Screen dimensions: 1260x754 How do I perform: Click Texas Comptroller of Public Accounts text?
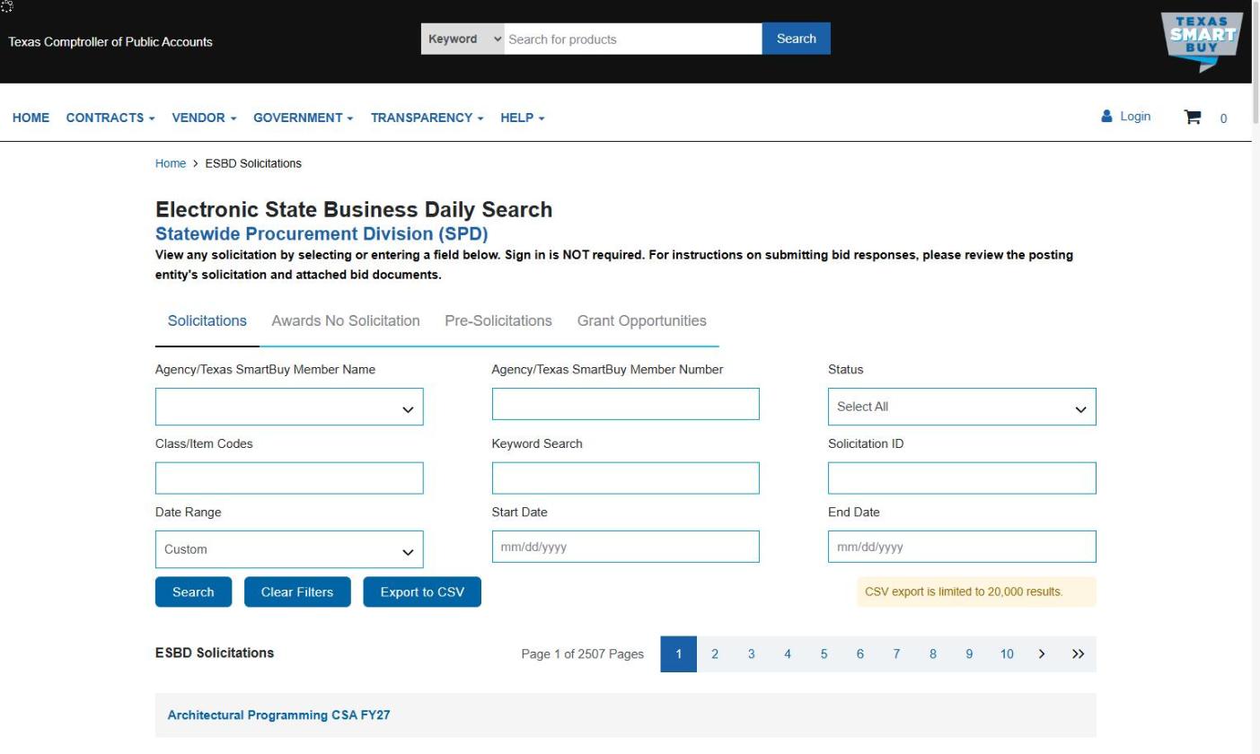(110, 41)
